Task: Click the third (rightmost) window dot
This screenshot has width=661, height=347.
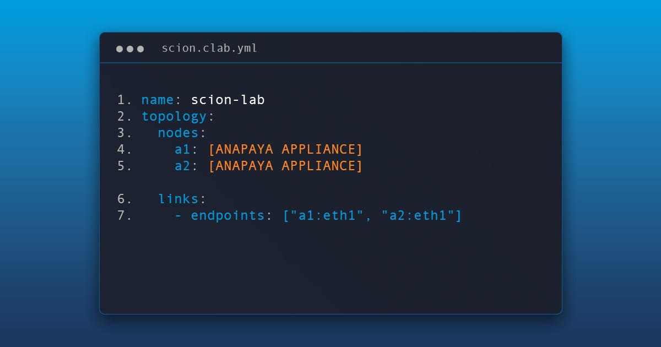Action: (x=140, y=49)
